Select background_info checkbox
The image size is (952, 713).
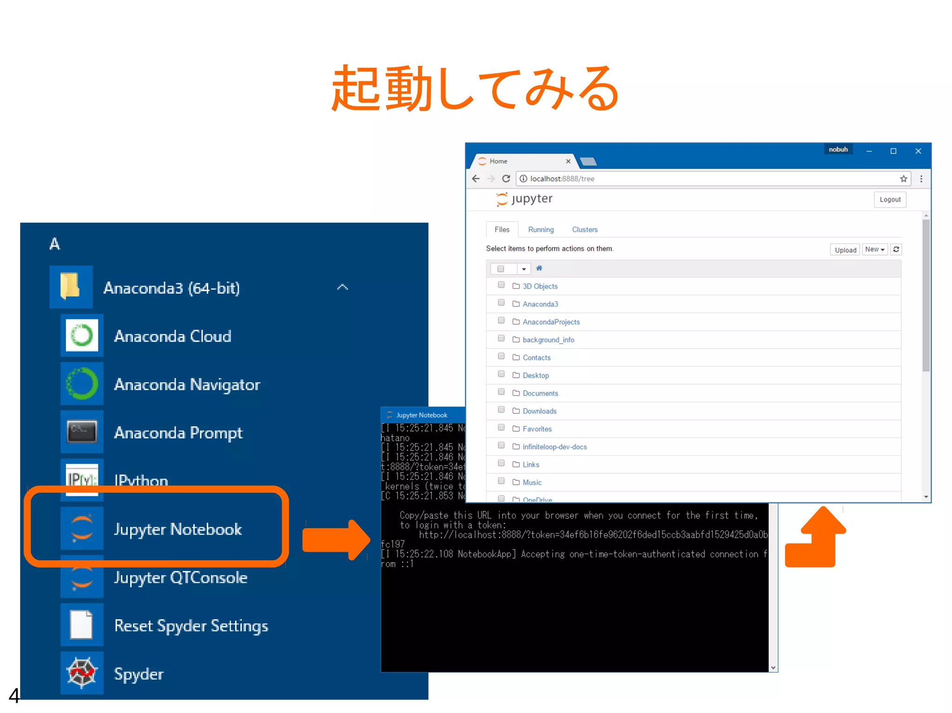pos(501,338)
